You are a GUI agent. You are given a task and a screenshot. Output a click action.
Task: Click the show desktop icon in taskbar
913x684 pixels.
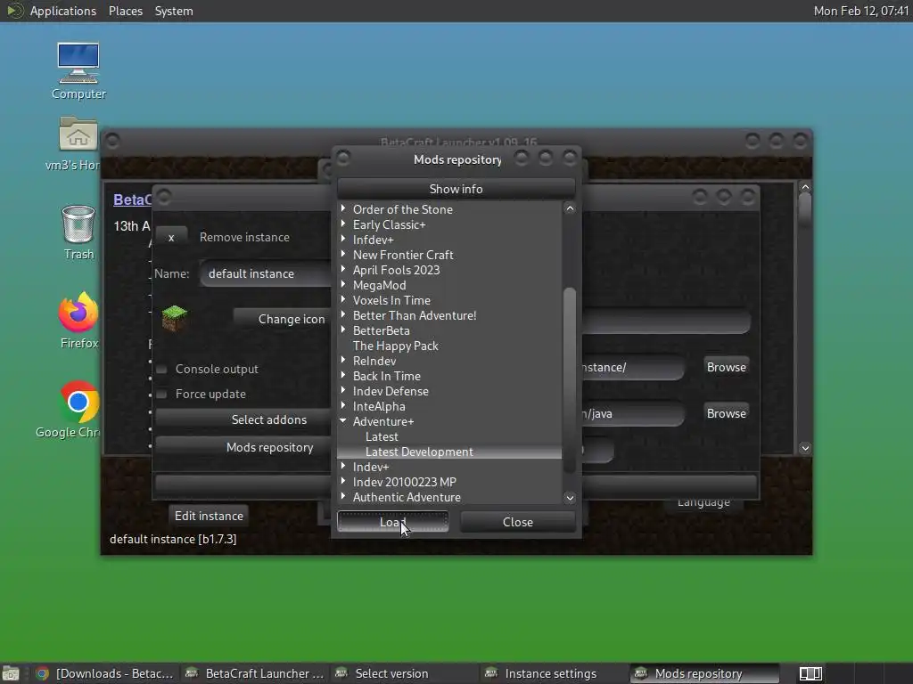10,673
